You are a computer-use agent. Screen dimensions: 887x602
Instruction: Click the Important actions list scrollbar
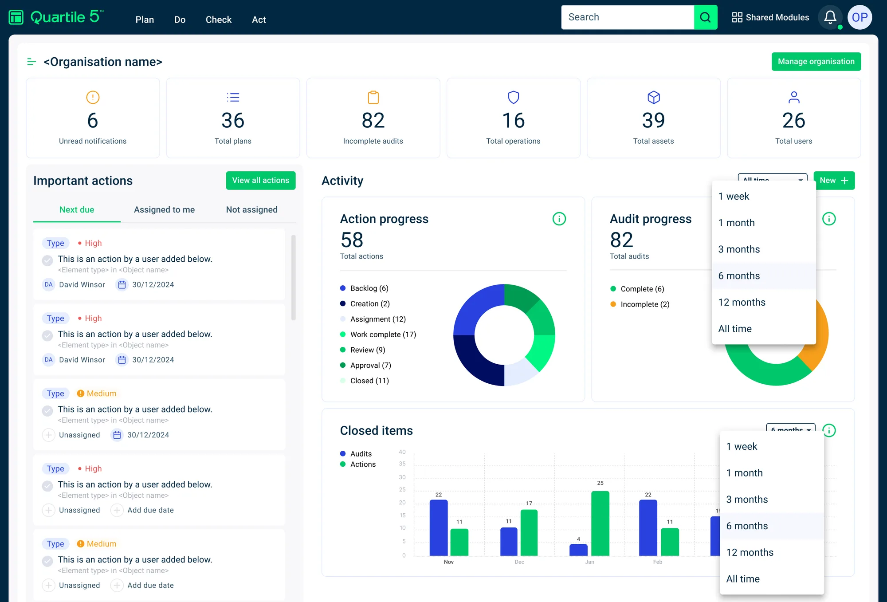click(293, 277)
